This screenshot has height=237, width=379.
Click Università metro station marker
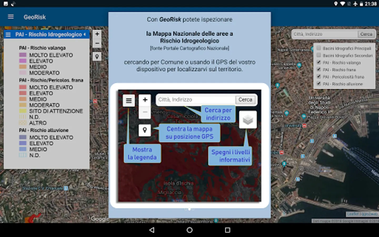tap(305, 126)
